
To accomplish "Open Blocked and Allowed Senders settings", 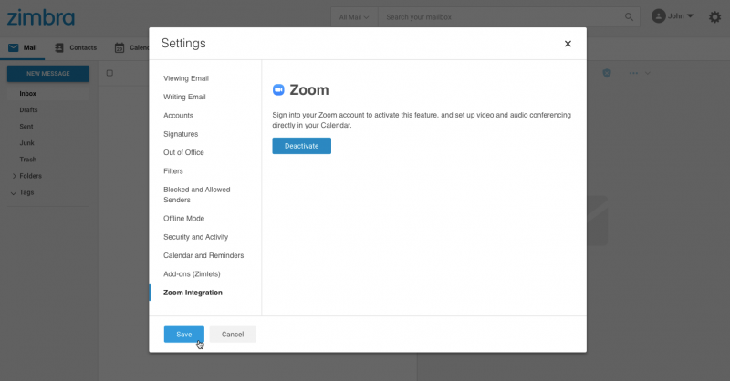I will (x=196, y=194).
